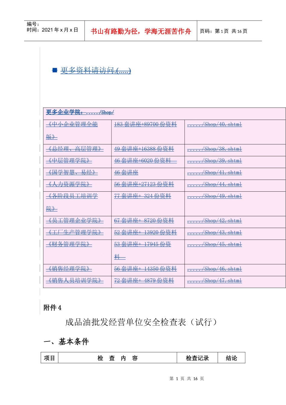Open 《各阶段员工培训学院》 link

tap(72, 202)
